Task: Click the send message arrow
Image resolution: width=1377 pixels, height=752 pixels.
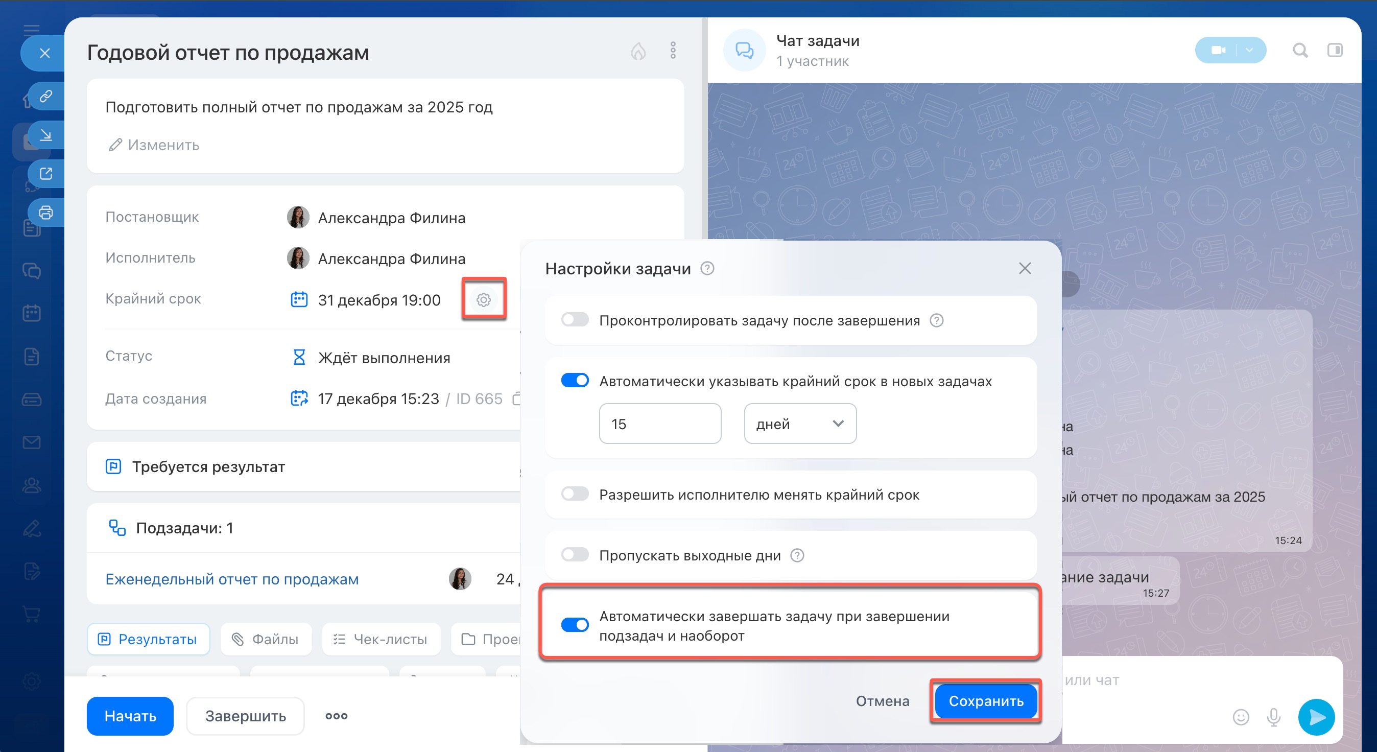Action: pyautogui.click(x=1316, y=717)
